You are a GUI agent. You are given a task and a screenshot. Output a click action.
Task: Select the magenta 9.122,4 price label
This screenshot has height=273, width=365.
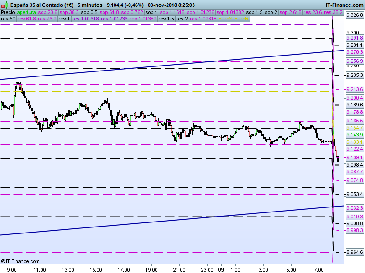click(x=355, y=149)
